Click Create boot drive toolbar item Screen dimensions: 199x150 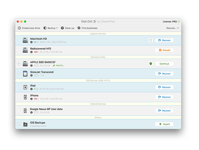tap(29, 28)
